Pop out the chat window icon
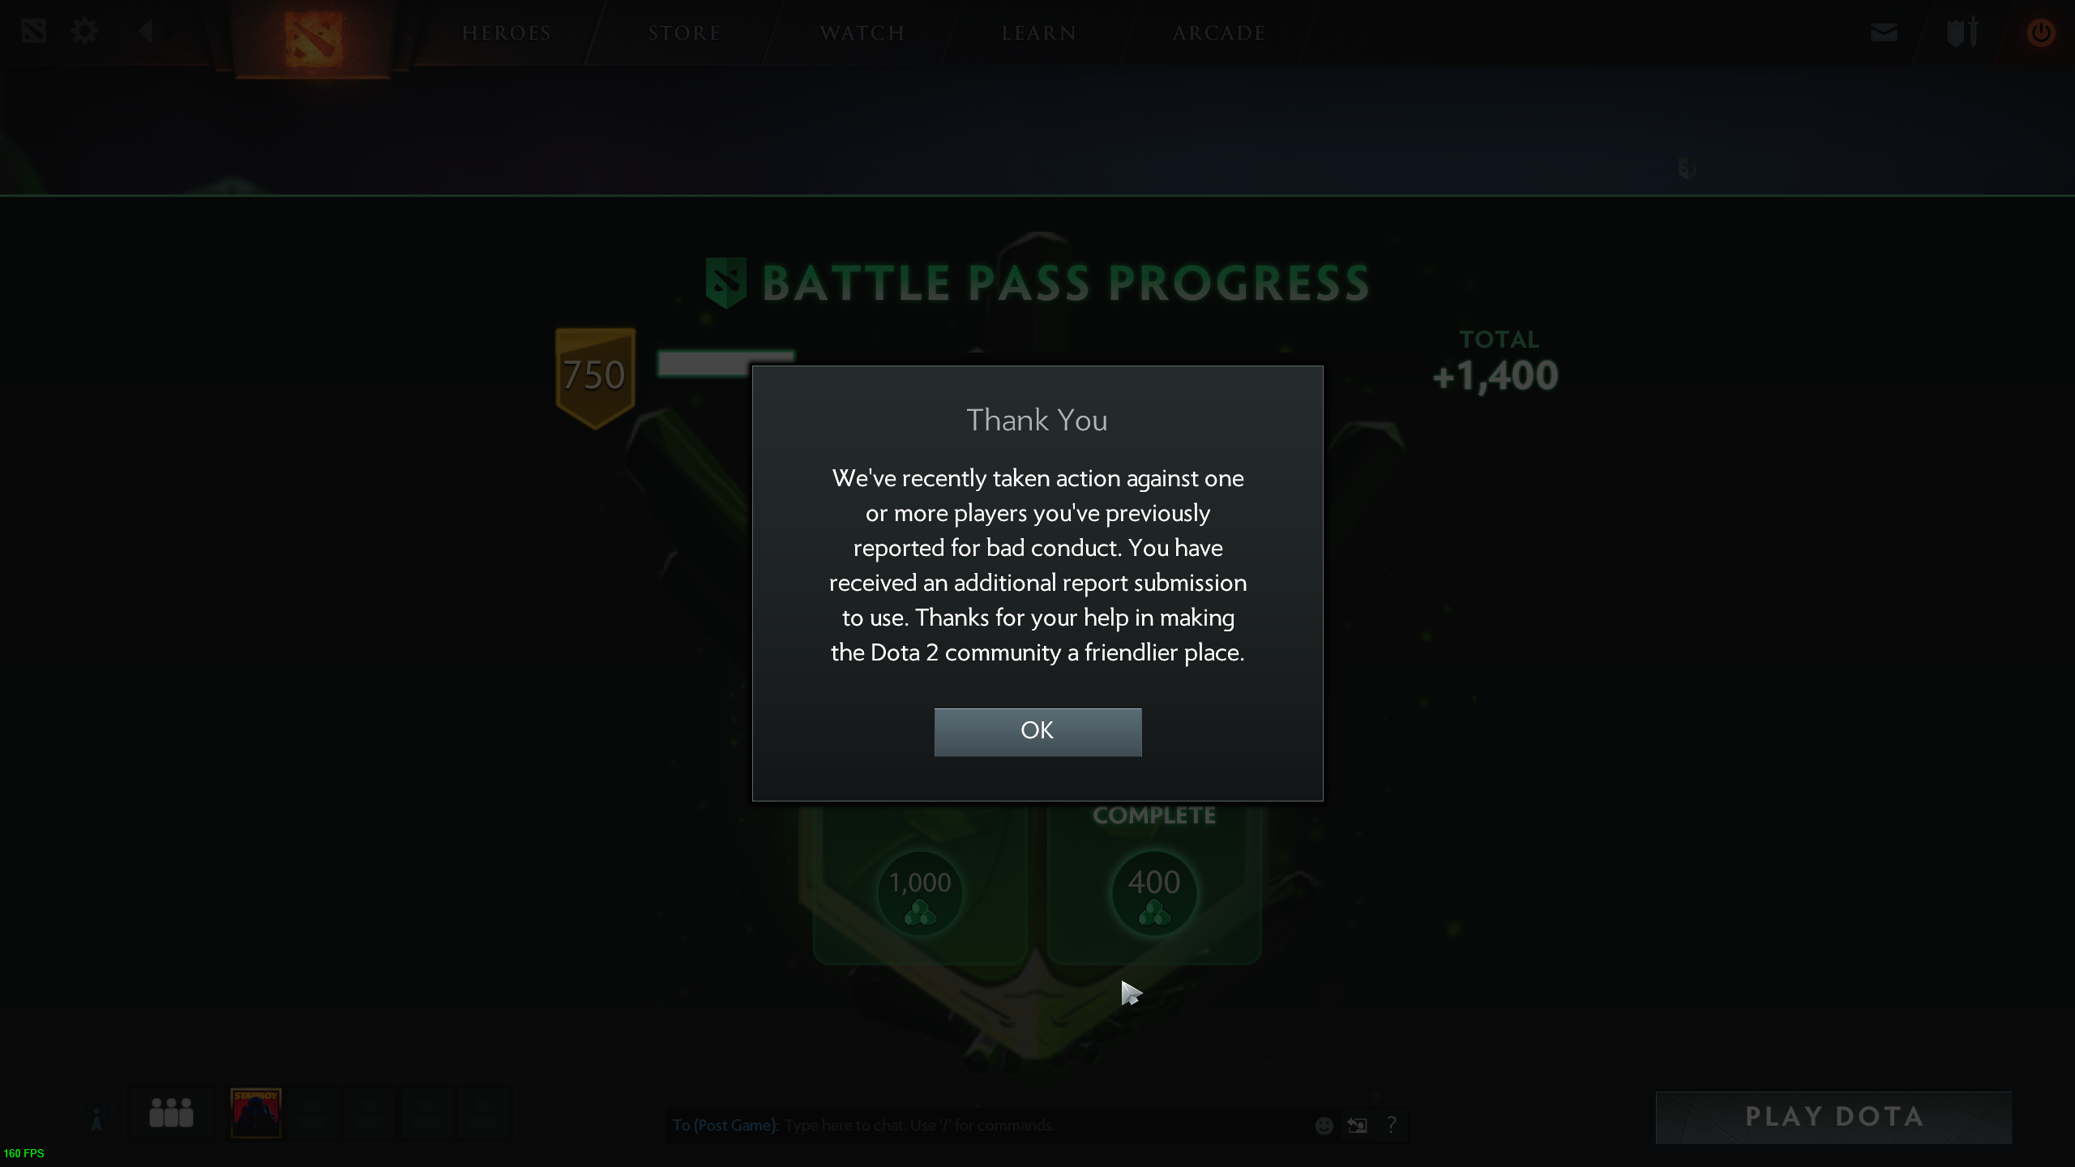The height and width of the screenshot is (1167, 2075). pos(1358,1125)
